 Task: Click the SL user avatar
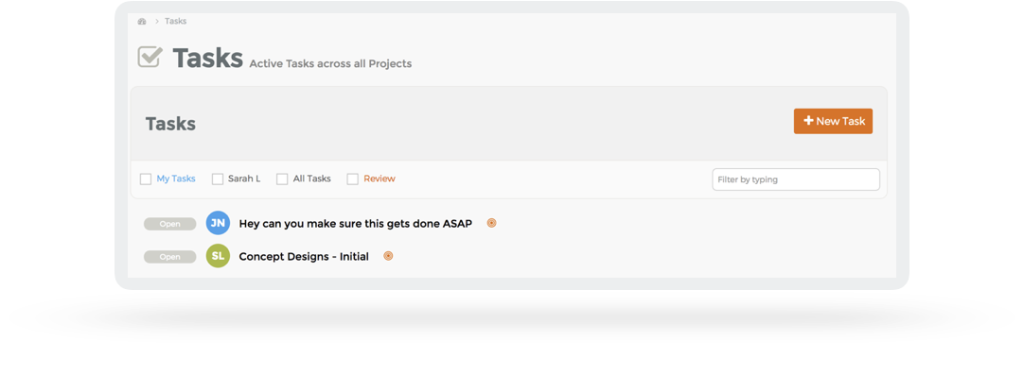pyautogui.click(x=218, y=256)
